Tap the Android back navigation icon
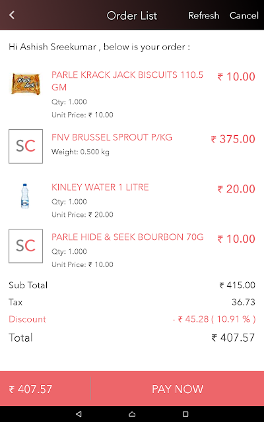 click(79, 413)
